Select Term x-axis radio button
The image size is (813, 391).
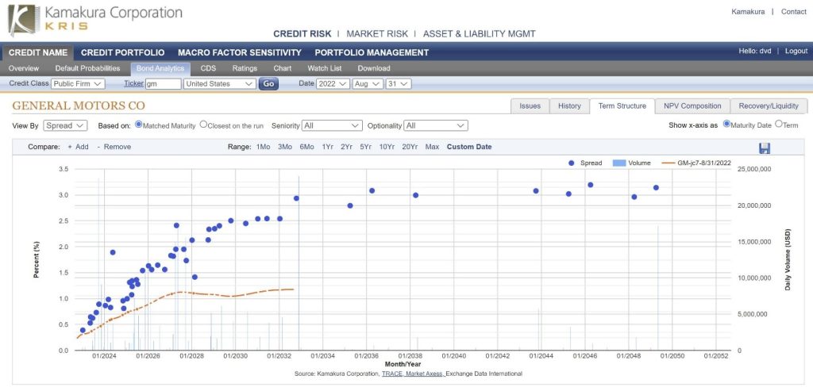(x=778, y=125)
